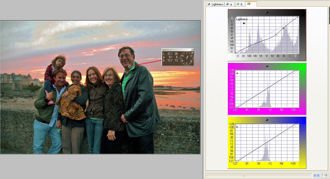Image resolution: width=330 pixels, height=179 pixels.
Task: Click the 'b' channel curve graph
Action: [267, 142]
